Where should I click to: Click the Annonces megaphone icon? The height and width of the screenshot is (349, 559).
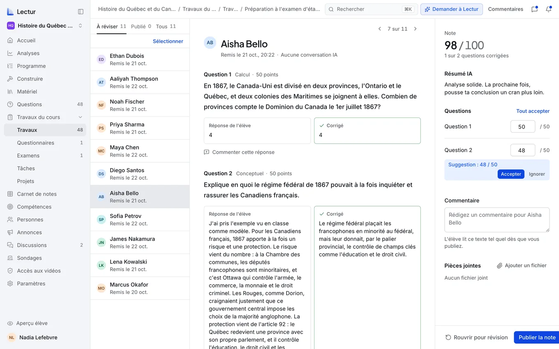tap(10, 232)
